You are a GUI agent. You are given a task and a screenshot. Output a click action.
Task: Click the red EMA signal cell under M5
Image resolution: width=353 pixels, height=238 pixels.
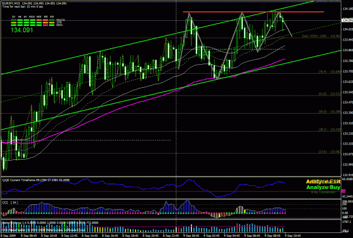coord(46,25)
